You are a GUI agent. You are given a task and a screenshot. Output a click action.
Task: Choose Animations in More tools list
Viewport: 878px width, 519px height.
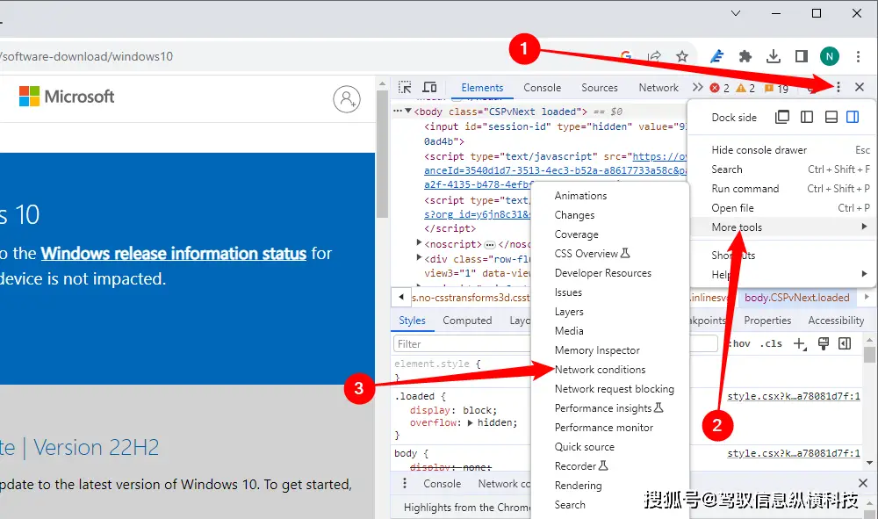tap(580, 196)
